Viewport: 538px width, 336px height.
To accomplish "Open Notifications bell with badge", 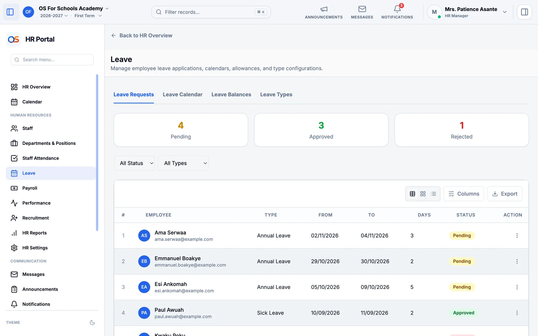I will coord(397,12).
